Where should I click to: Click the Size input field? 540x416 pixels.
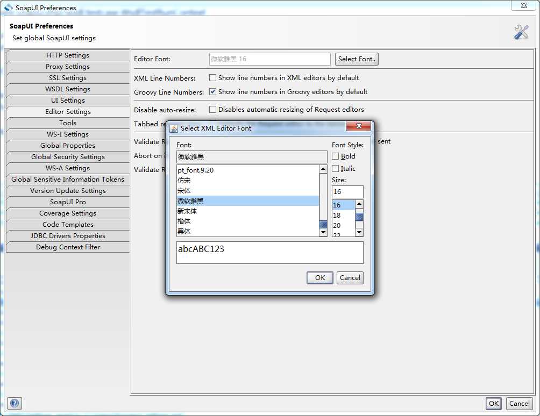click(x=347, y=192)
